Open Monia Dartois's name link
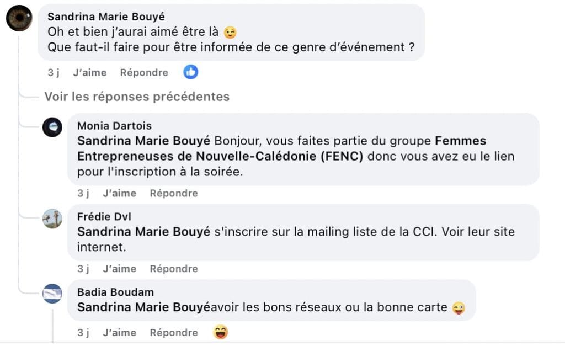 [114, 126]
